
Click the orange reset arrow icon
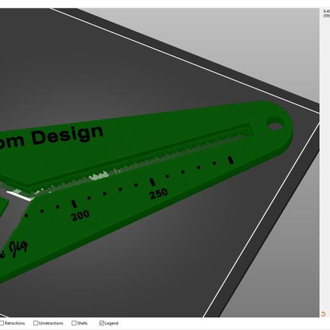coord(323,314)
